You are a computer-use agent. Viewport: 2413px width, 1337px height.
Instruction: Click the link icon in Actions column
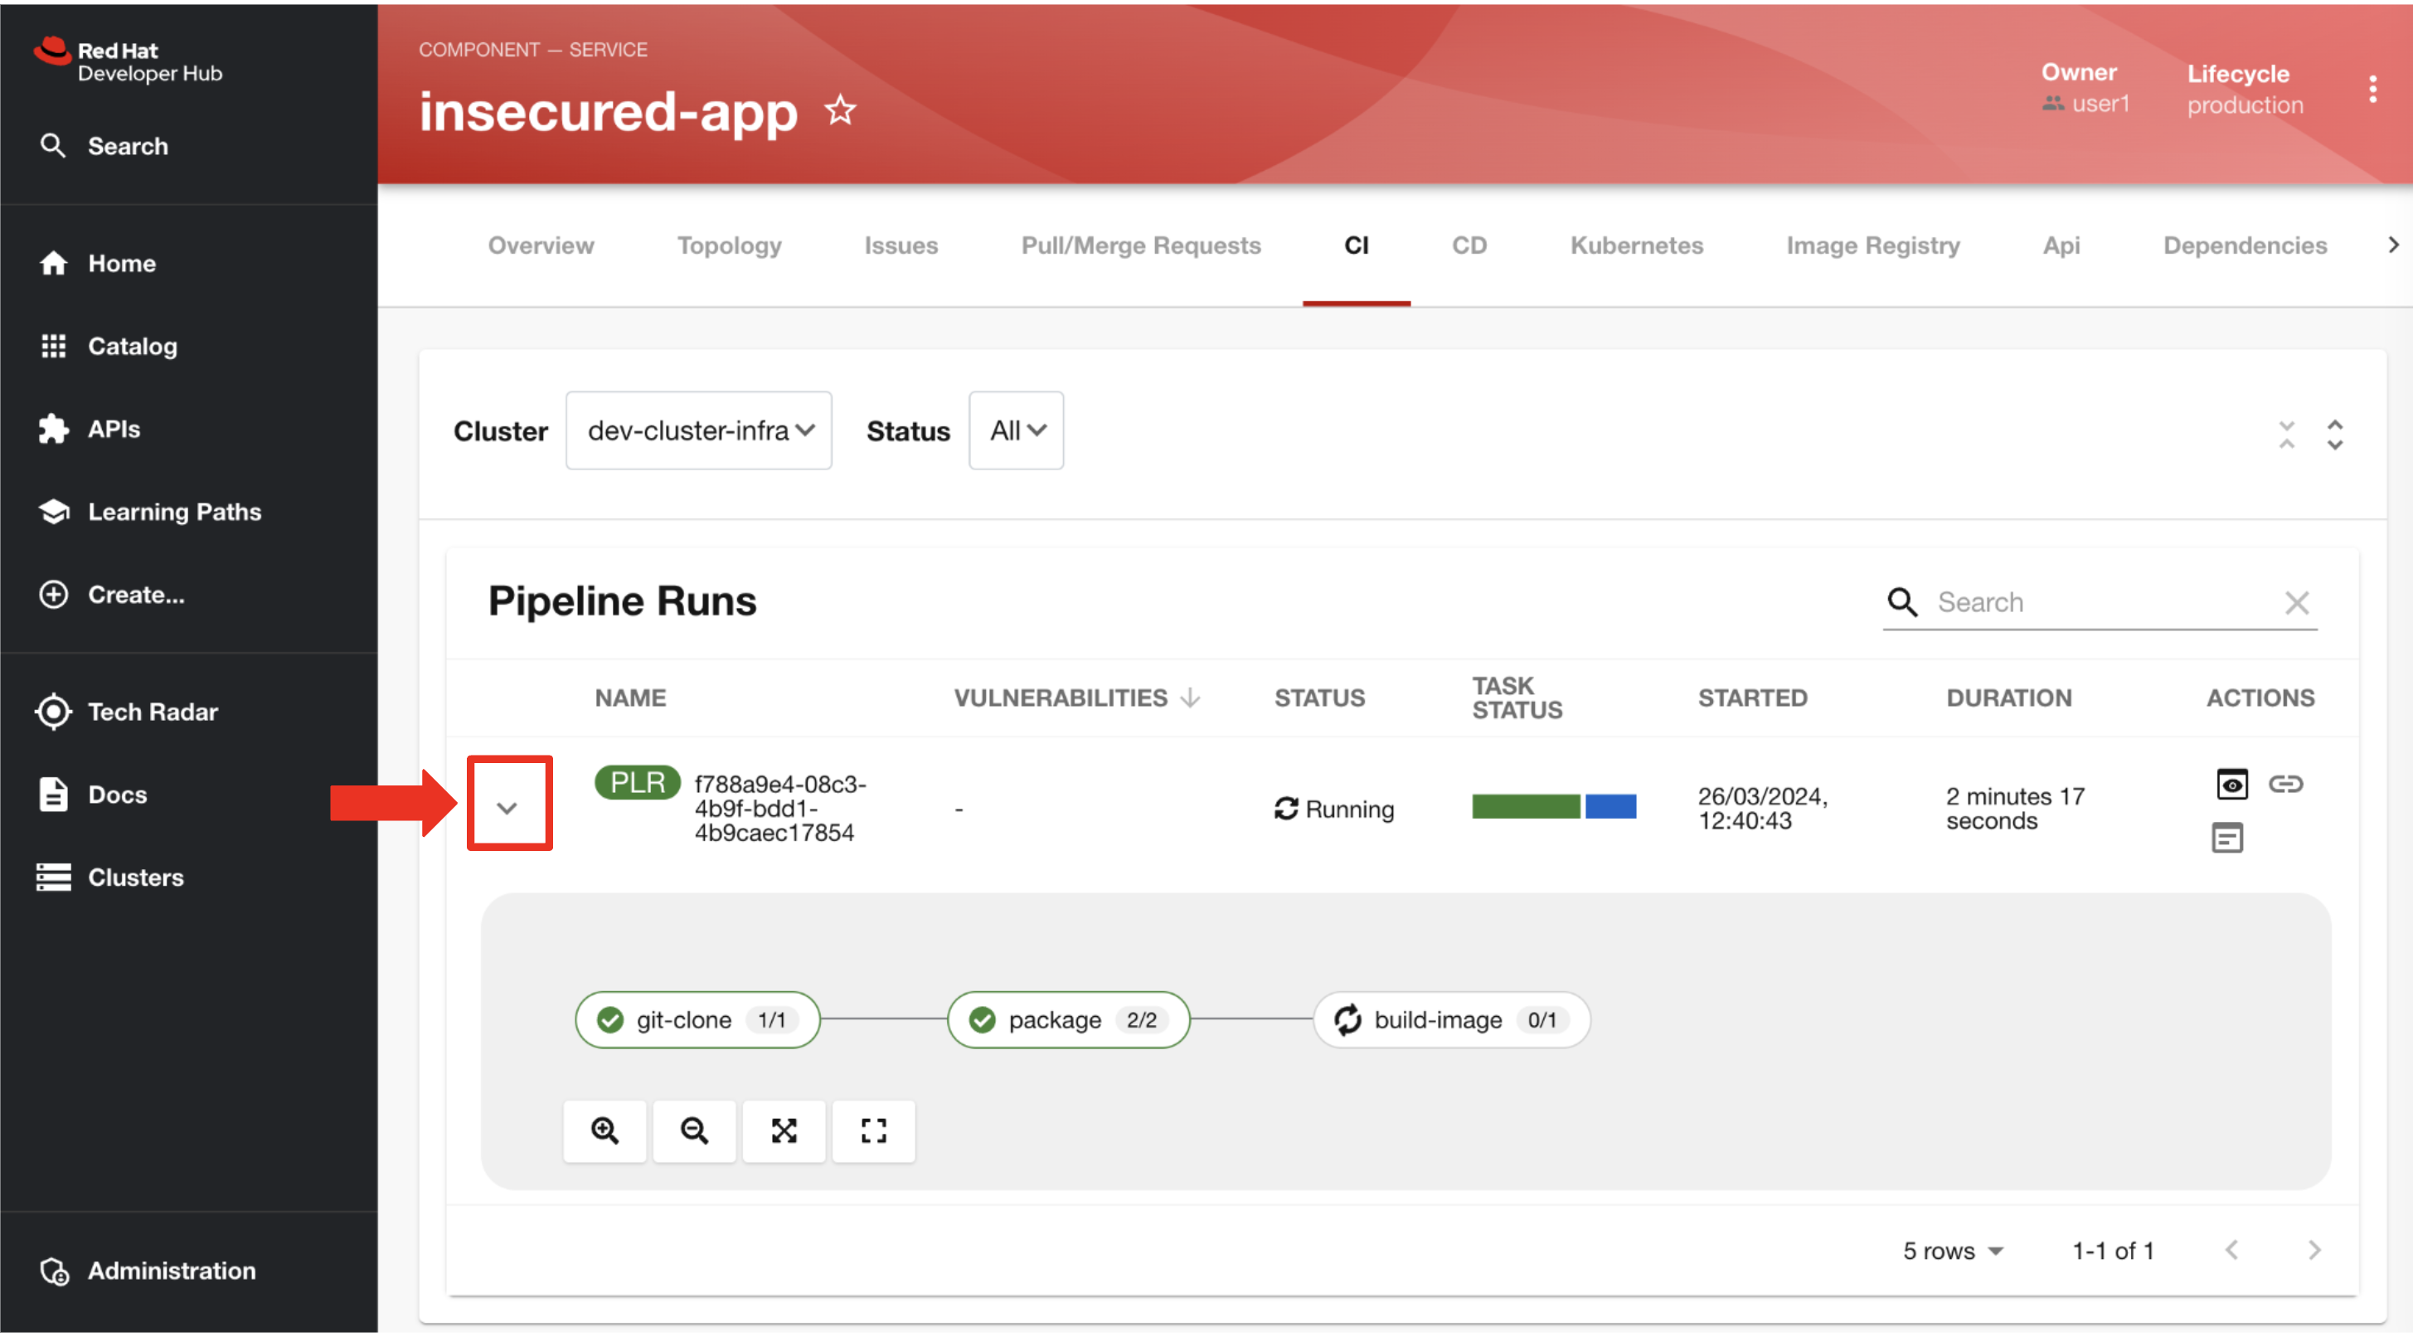tap(2284, 785)
